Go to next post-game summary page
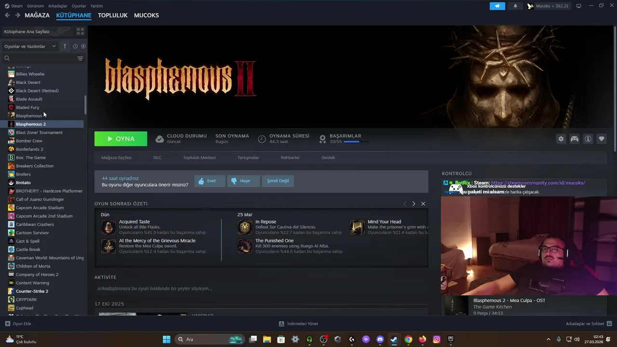The image size is (617, 347). [x=414, y=204]
